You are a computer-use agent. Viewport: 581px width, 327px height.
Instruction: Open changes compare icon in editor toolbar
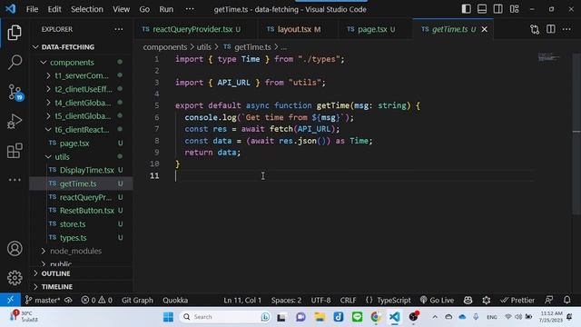coord(535,29)
